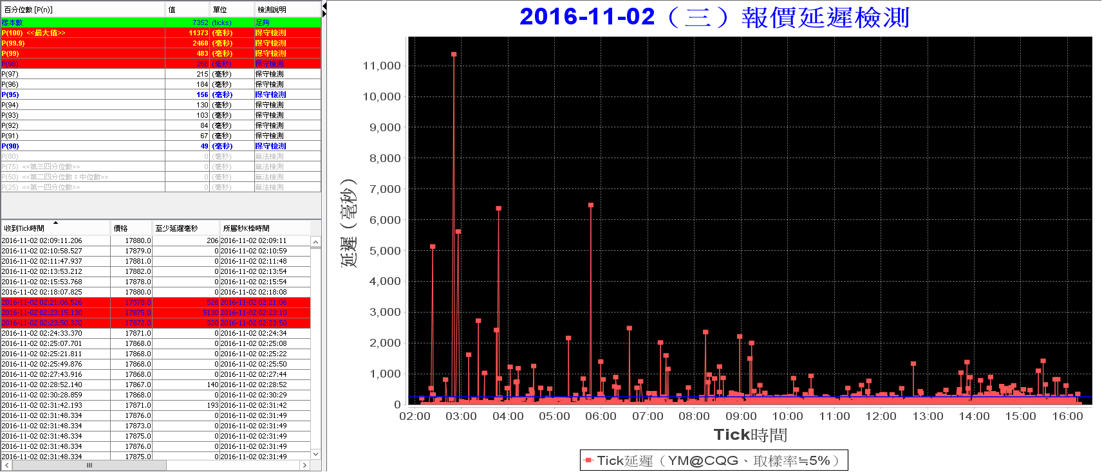Select tick row 02:18:07.825
The image size is (1102, 472).
(x=156, y=292)
